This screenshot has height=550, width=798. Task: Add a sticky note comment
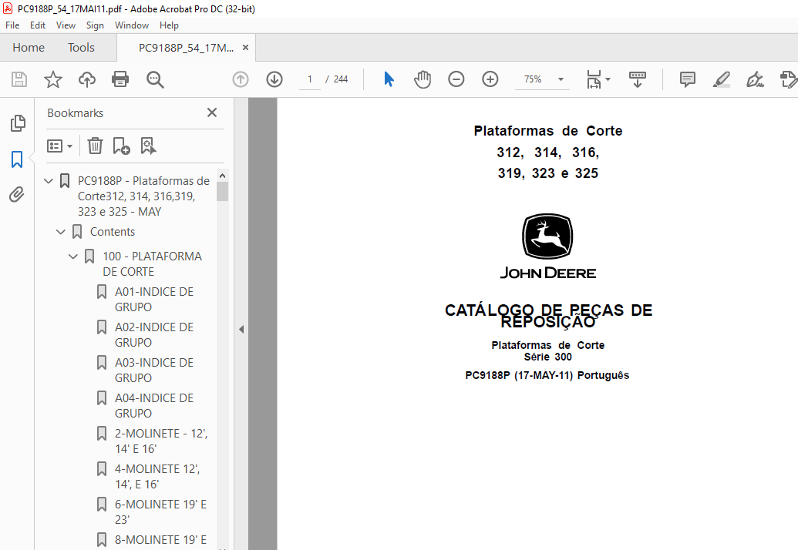[x=688, y=79]
